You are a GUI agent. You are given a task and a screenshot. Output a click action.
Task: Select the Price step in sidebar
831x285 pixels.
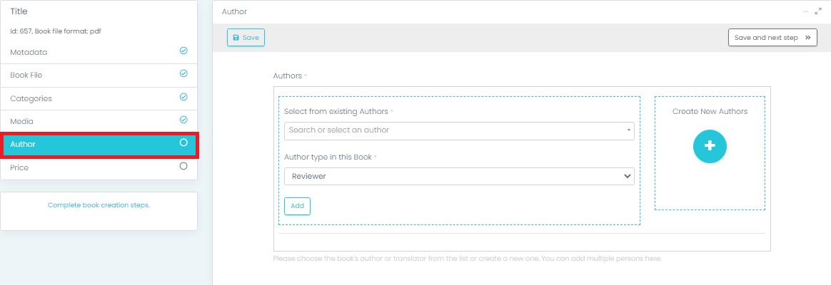(x=19, y=167)
